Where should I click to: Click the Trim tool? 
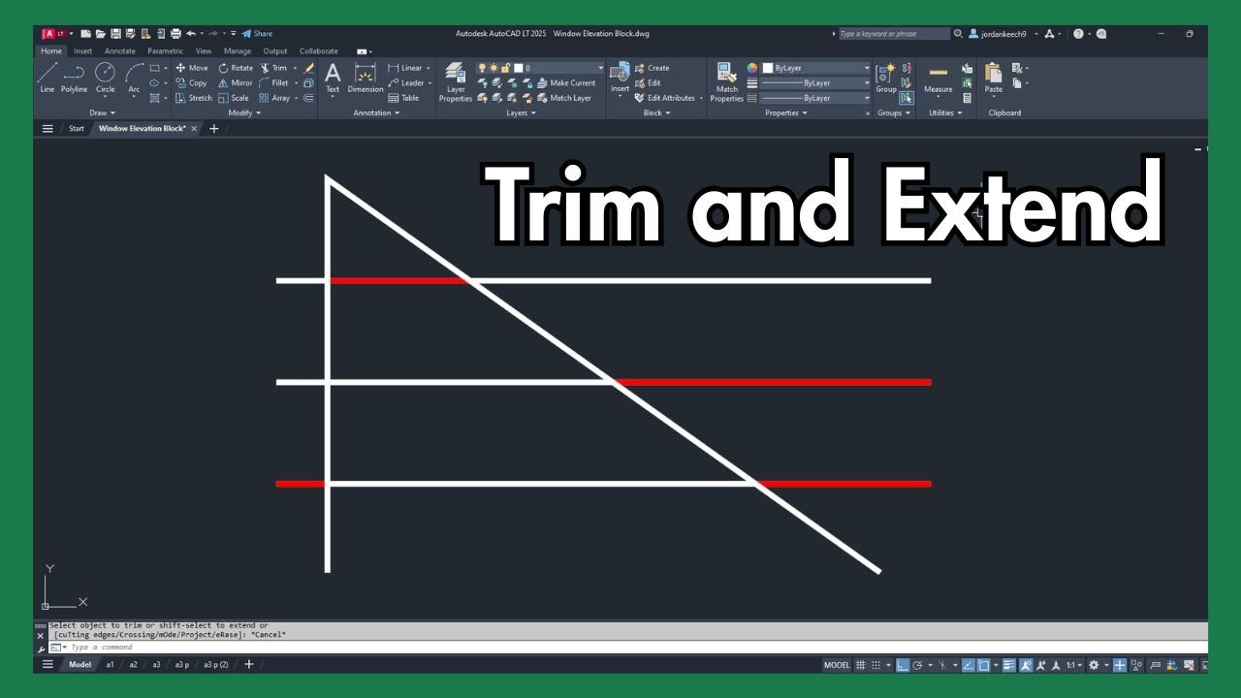[273, 68]
